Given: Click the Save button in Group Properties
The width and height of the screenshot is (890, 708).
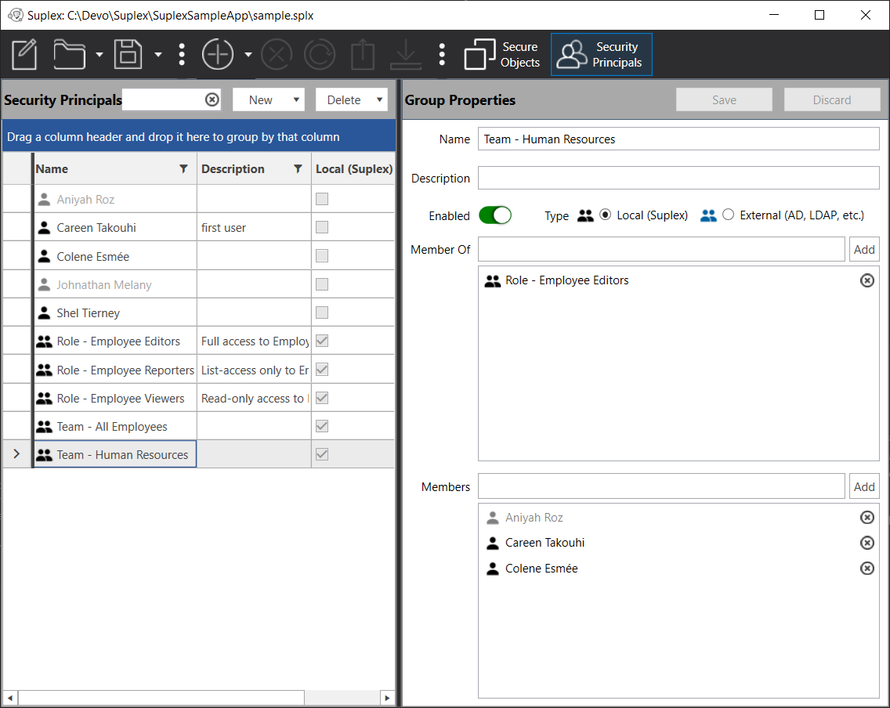Looking at the screenshot, I should 724,99.
